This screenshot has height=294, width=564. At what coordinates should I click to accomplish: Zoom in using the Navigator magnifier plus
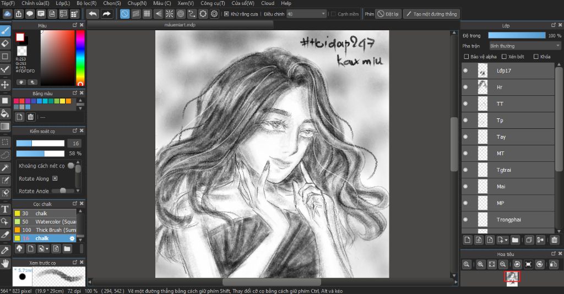pyautogui.click(x=480, y=264)
